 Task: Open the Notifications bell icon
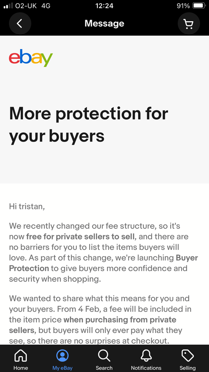pos(146,356)
